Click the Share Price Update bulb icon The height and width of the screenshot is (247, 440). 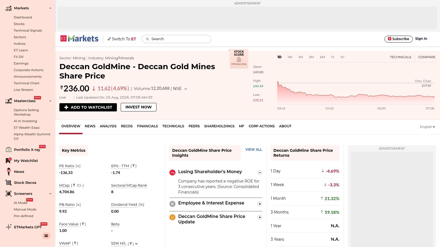pos(172,217)
